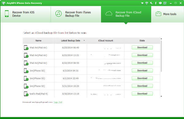The height and width of the screenshot is (119, 184).
Task: Click the Sign Out link
Action: pos(58,102)
